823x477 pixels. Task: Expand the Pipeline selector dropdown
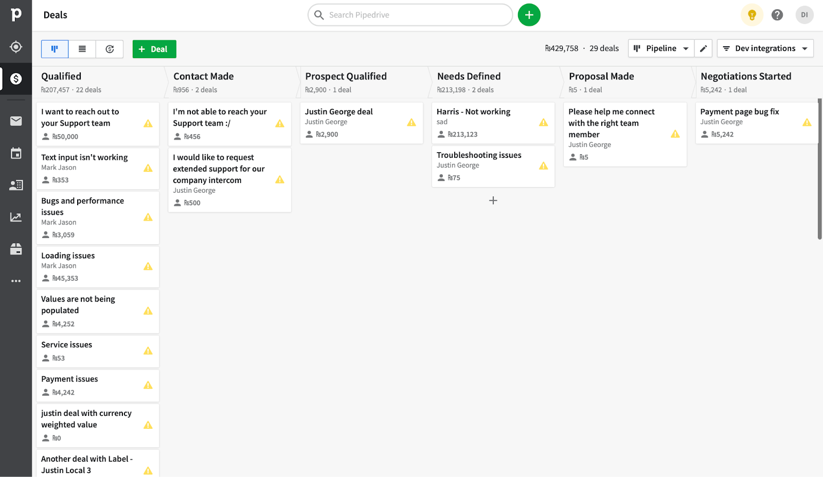pyautogui.click(x=661, y=48)
